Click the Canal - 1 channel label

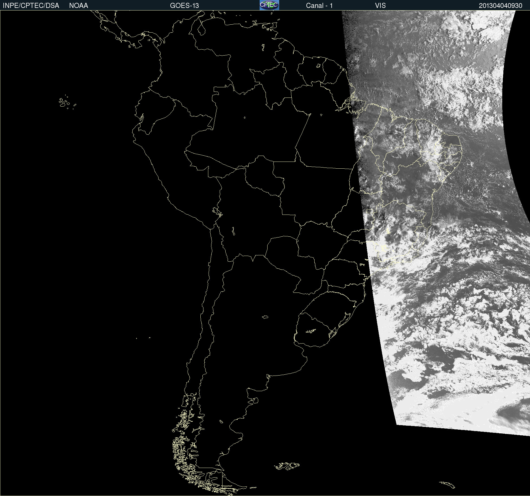[x=319, y=6]
